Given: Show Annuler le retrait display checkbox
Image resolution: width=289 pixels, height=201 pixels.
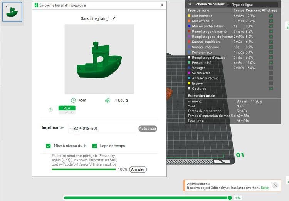Looking at the screenshot, I should tap(271, 78).
